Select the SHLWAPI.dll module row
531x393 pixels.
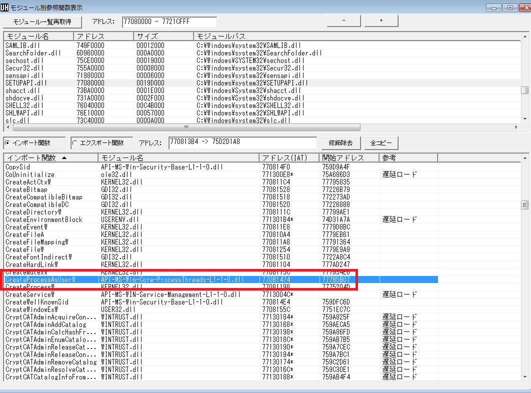262,113
